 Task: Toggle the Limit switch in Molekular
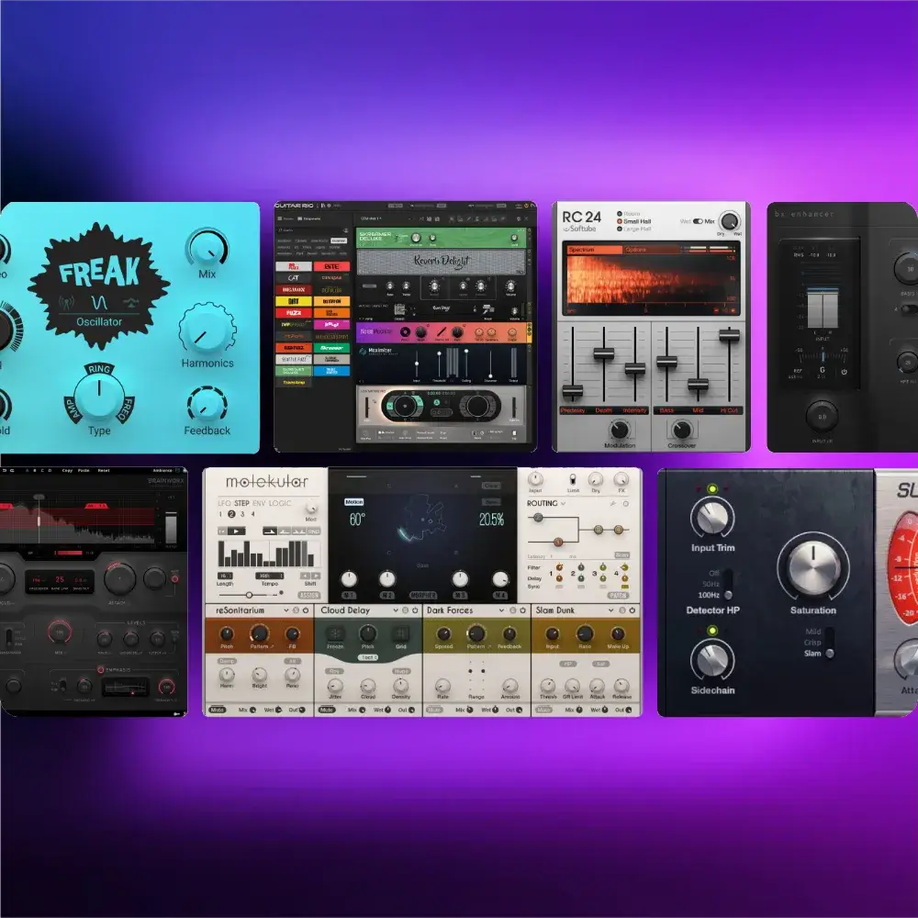(x=573, y=479)
